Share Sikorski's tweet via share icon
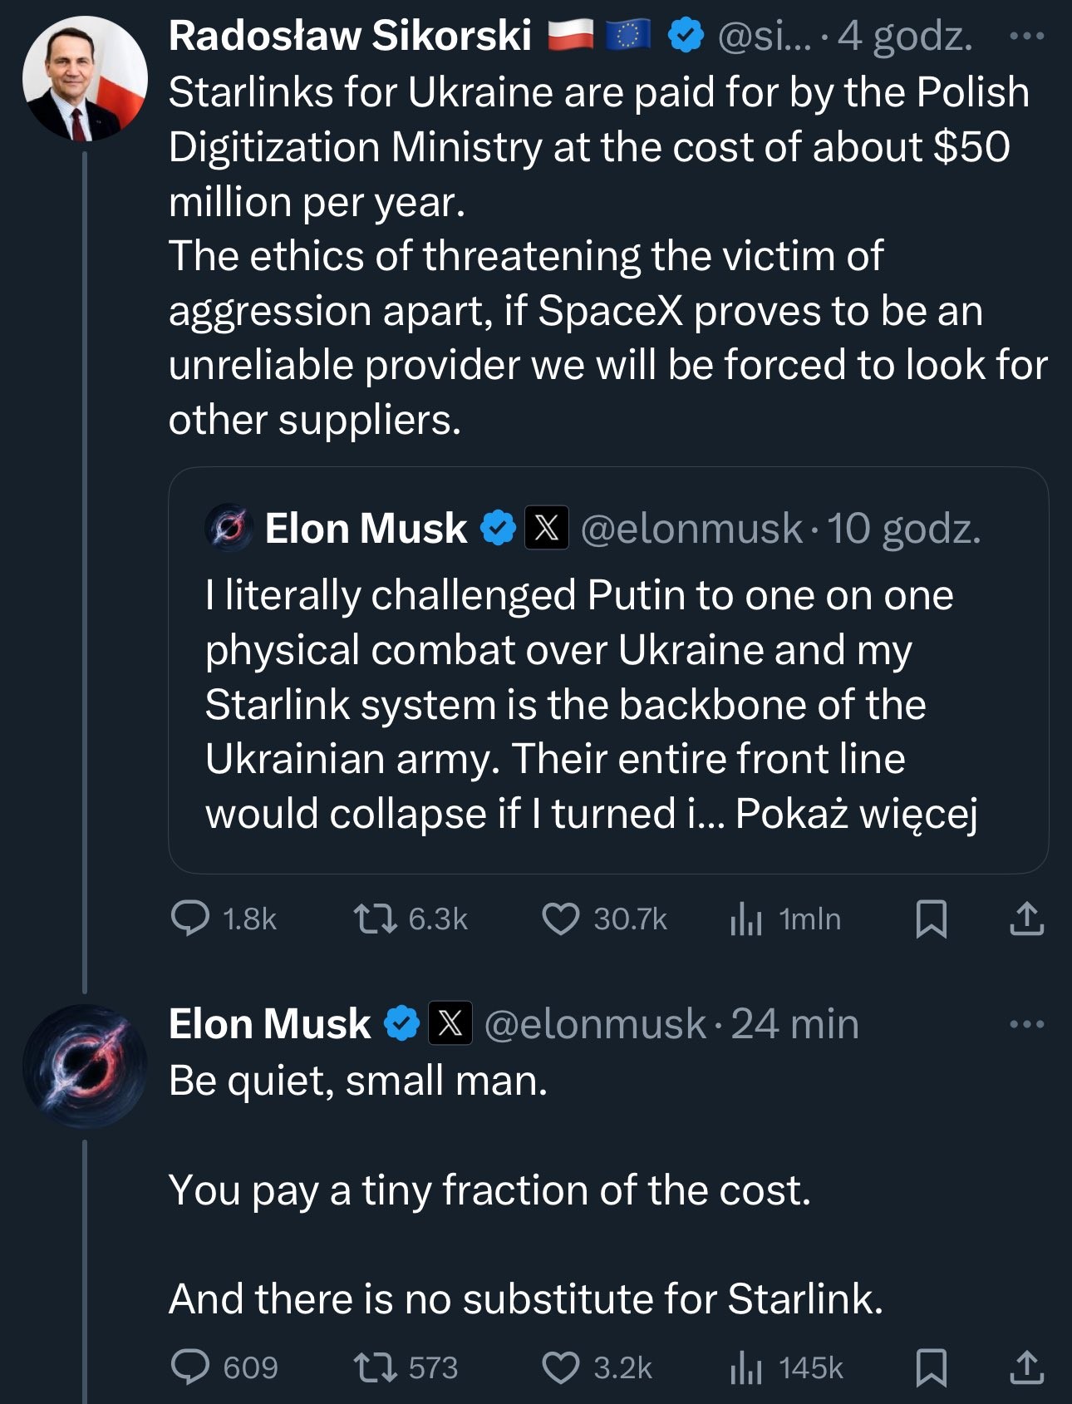 [x=1026, y=918]
